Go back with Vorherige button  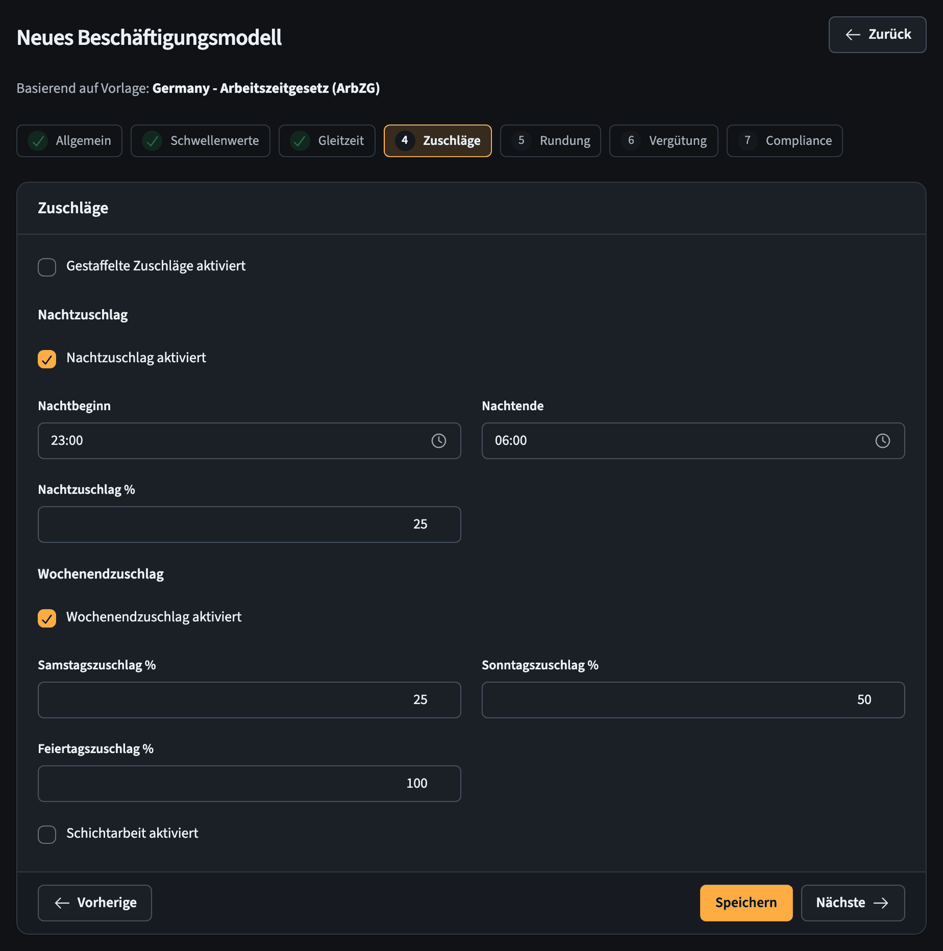click(x=95, y=903)
